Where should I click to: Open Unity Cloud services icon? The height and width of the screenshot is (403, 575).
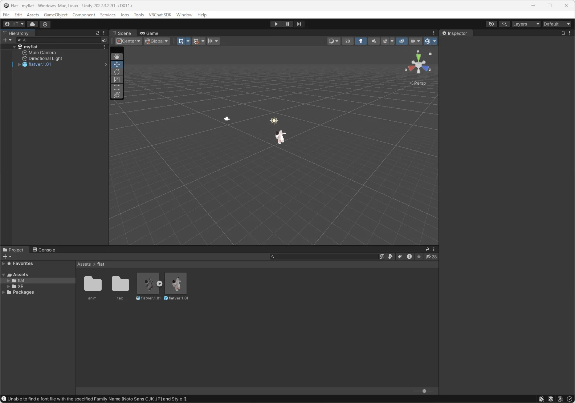coord(32,24)
